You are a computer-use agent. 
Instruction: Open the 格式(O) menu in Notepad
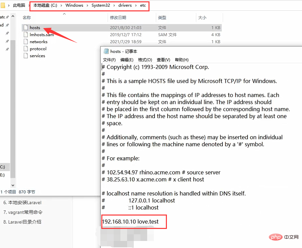(x=145, y=60)
